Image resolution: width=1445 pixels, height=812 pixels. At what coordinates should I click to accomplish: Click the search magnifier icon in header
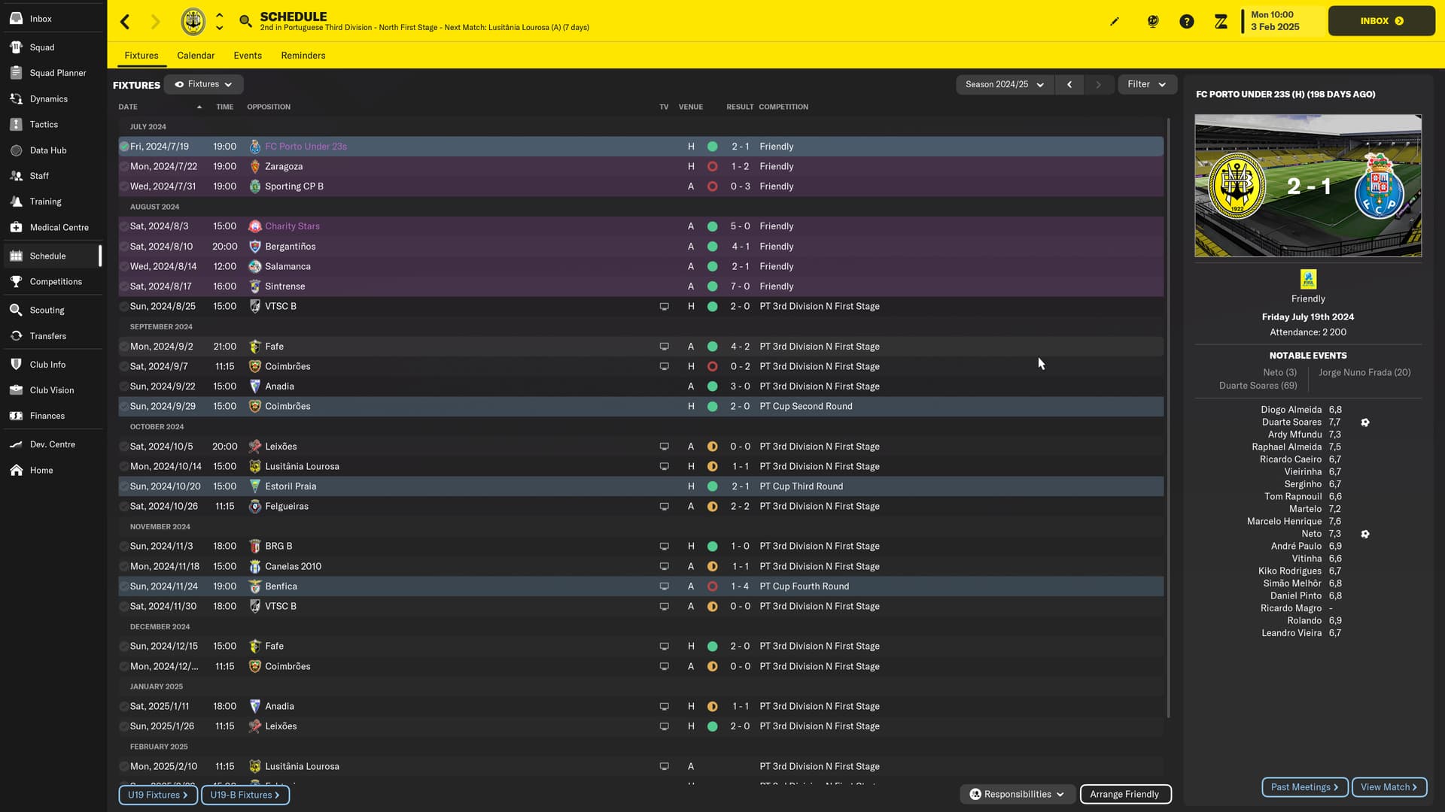(245, 21)
